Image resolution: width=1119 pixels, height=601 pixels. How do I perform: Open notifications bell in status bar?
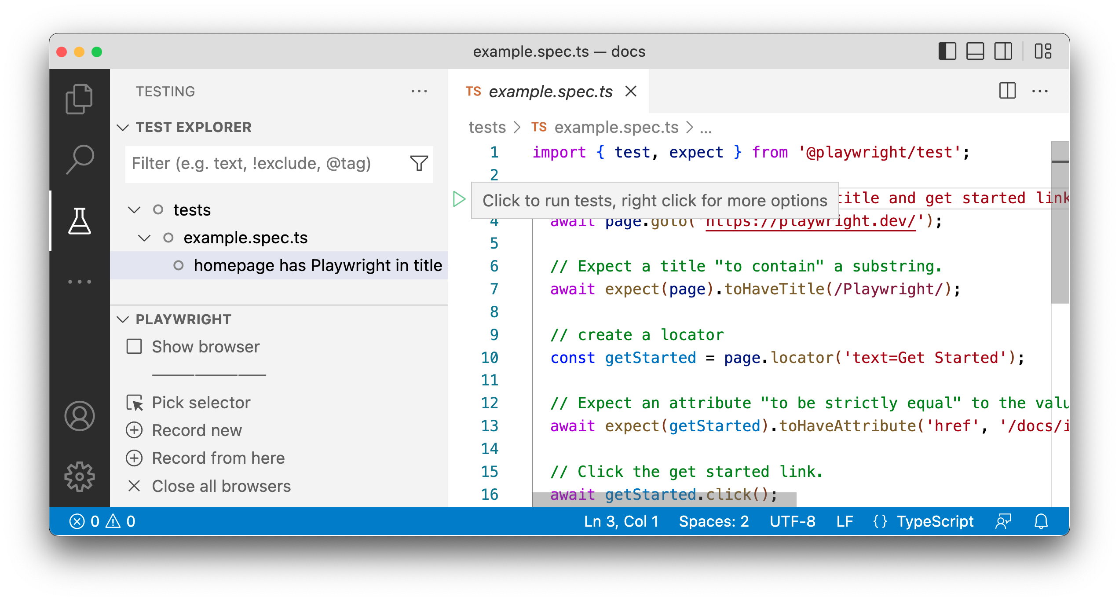[x=1042, y=521]
